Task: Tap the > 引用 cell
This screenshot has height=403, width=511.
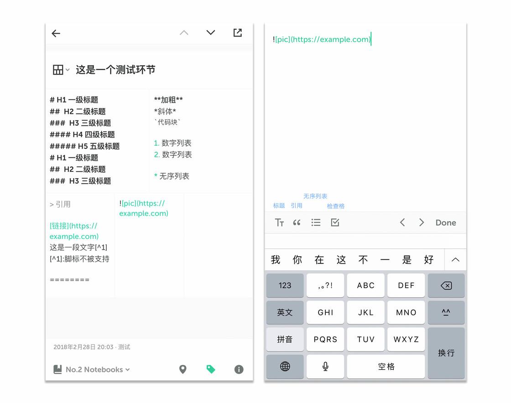Action: [x=60, y=204]
